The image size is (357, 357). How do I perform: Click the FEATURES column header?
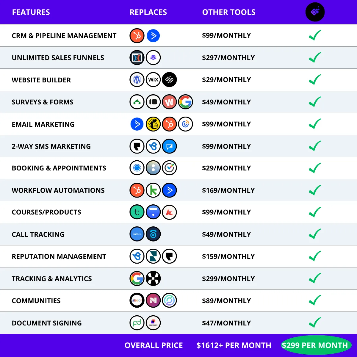pyautogui.click(x=31, y=12)
